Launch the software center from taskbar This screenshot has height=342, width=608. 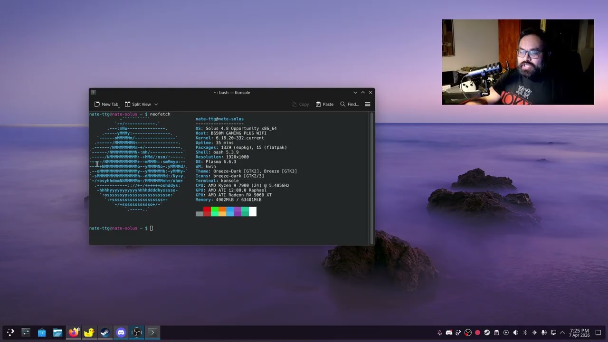coord(42,332)
